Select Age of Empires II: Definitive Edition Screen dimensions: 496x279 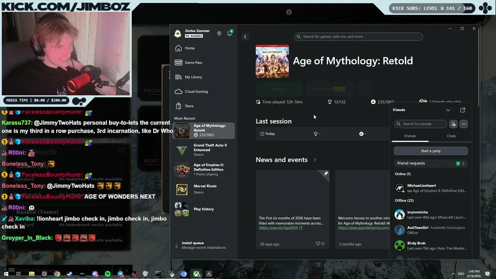pos(204,170)
